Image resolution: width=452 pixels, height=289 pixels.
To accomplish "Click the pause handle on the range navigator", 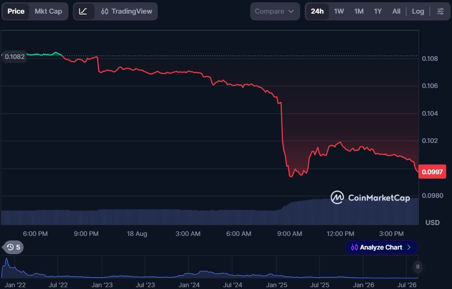I will tap(418, 267).
